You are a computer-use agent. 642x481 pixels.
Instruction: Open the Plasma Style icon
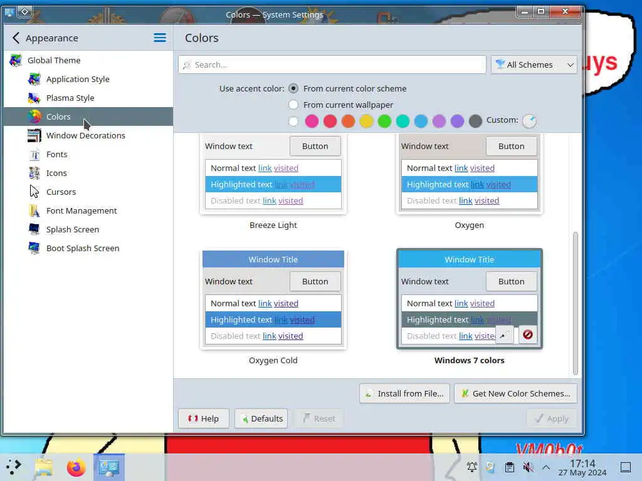point(34,98)
